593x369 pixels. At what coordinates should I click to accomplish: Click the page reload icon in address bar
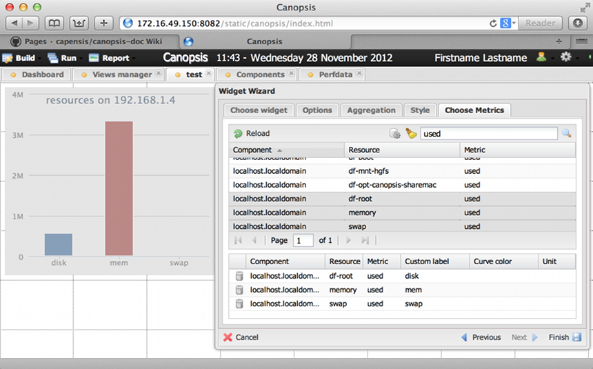493,23
